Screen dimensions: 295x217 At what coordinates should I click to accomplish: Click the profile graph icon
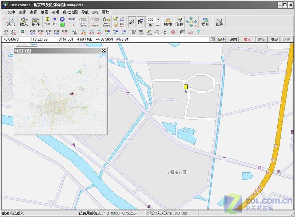tap(191, 32)
